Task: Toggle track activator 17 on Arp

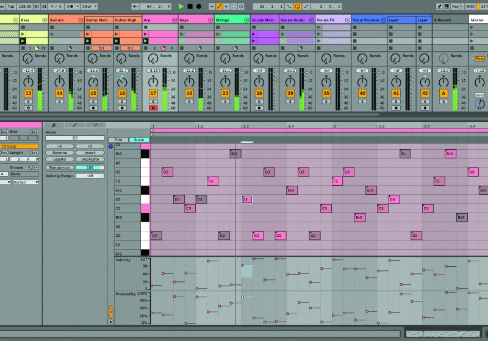Action: tap(153, 93)
